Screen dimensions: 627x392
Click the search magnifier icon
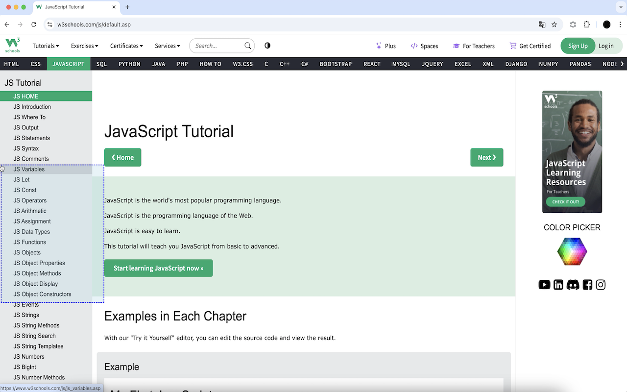(x=248, y=46)
